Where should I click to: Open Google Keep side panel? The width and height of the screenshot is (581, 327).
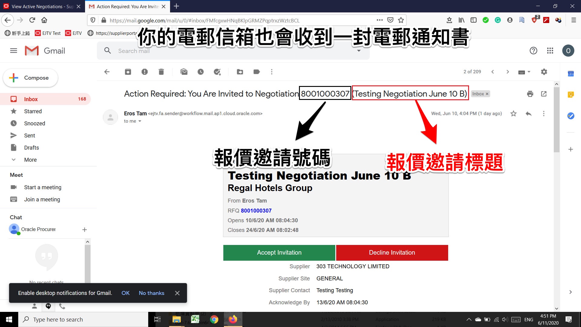pyautogui.click(x=571, y=95)
